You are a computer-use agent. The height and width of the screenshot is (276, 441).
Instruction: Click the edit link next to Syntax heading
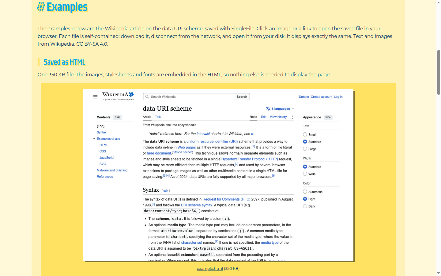pos(166,191)
